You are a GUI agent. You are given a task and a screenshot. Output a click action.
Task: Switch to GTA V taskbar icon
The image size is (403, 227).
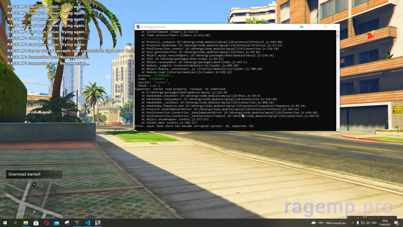point(77,223)
